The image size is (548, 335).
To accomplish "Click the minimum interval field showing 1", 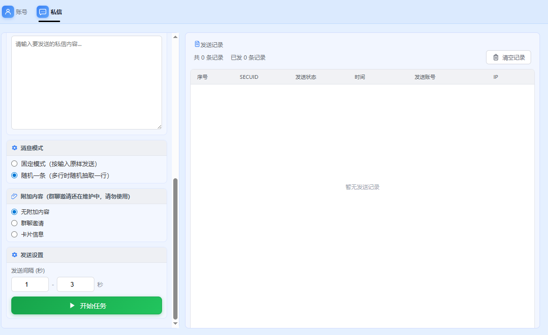I will (30, 284).
